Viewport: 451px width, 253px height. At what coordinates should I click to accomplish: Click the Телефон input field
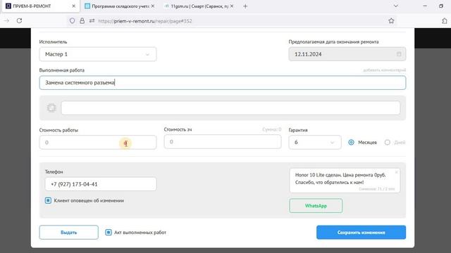[101, 184]
